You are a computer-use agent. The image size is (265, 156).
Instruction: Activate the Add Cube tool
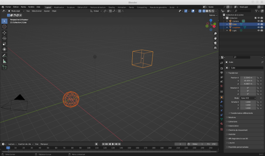[x=5, y=67]
